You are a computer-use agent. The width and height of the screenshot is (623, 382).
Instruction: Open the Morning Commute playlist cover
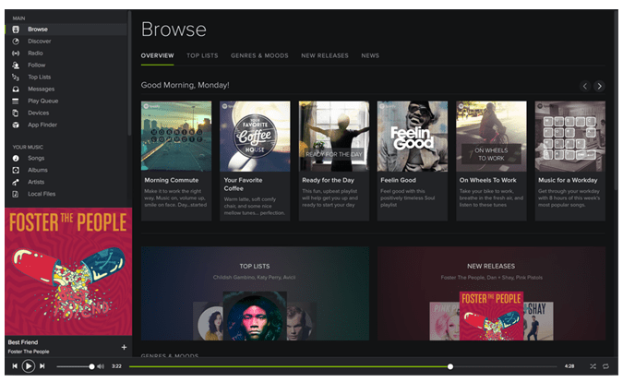point(176,137)
